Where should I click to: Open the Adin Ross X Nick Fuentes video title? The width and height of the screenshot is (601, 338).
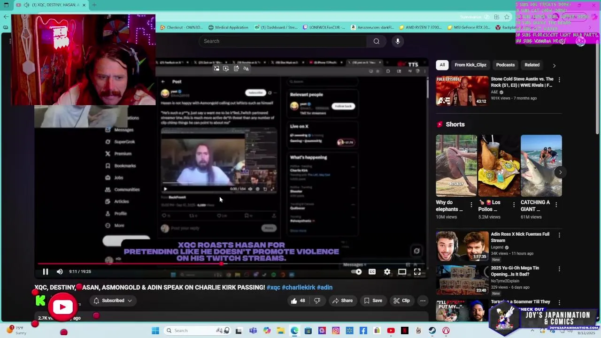coord(520,237)
